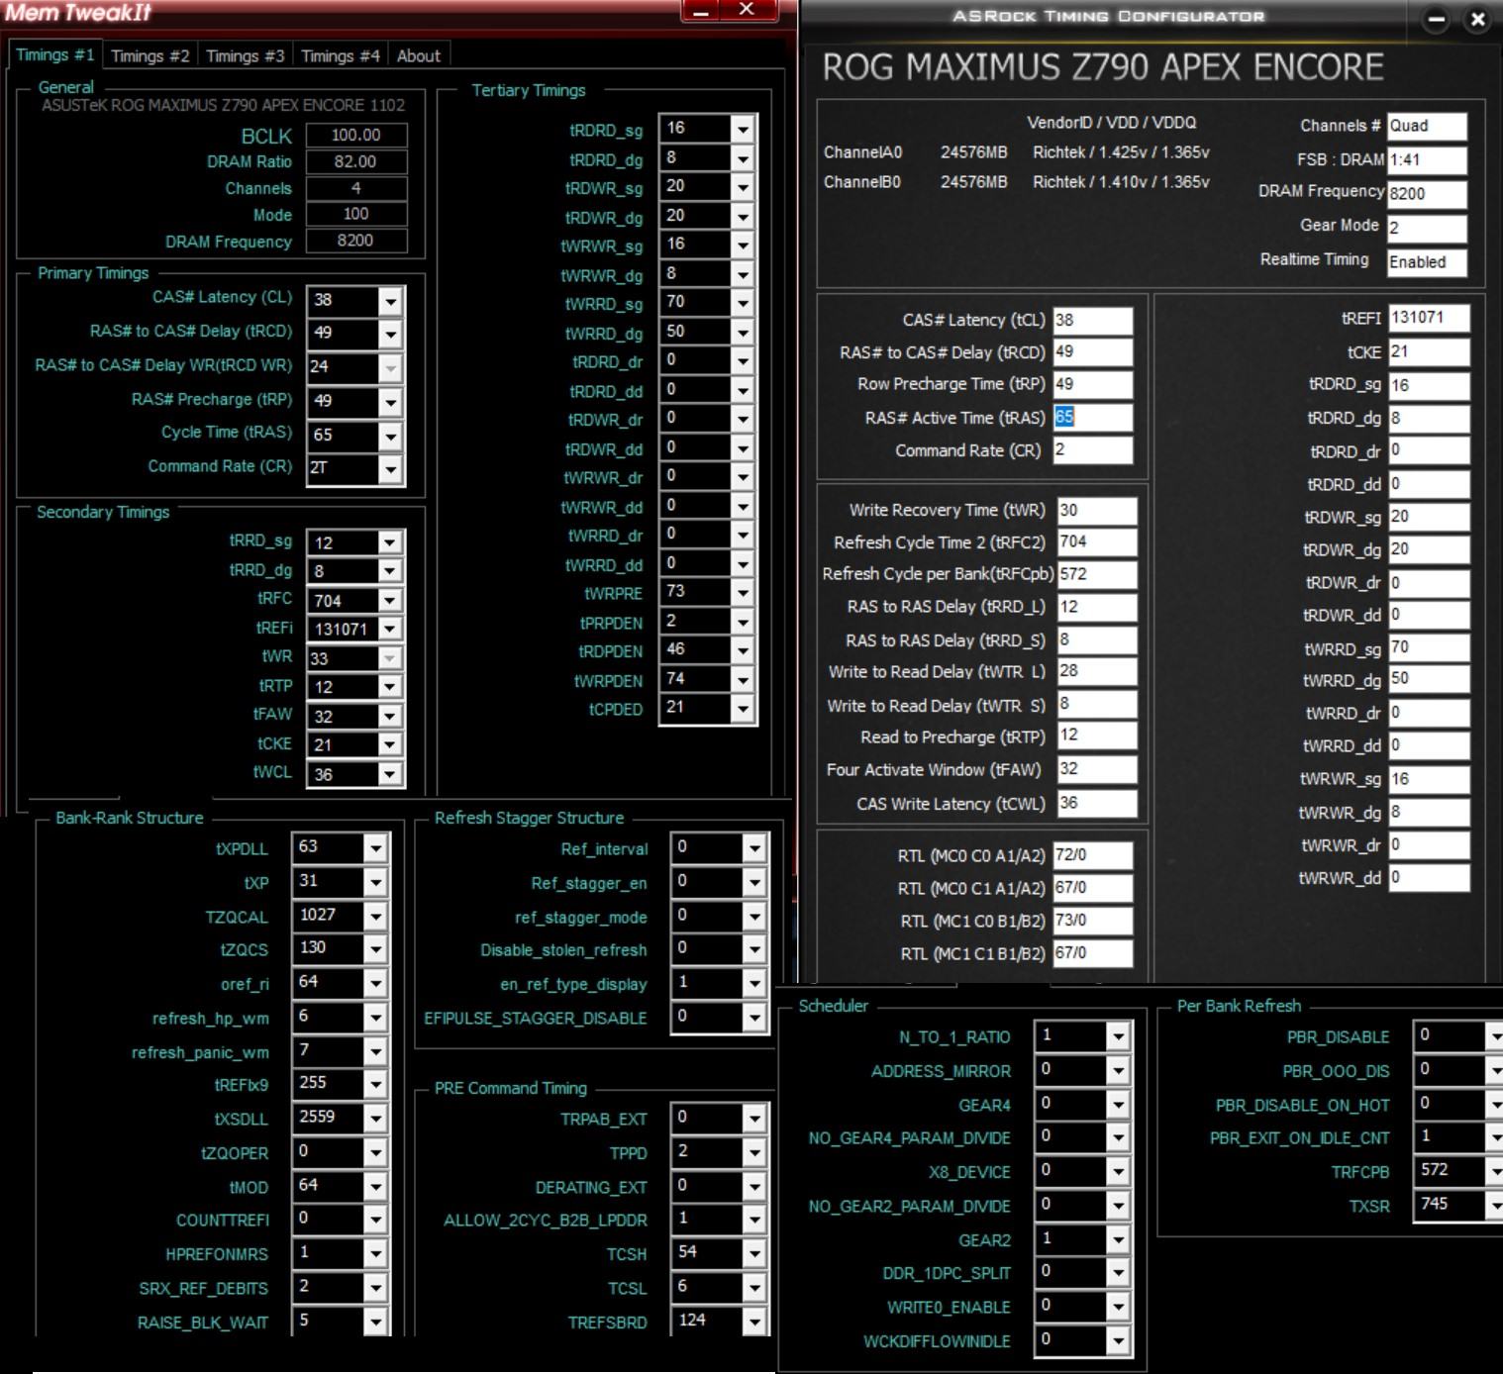
Task: Close the ASRock Timing Configurator window
Action: point(1477,19)
